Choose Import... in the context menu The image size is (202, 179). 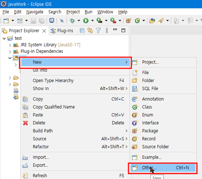coord(75,157)
